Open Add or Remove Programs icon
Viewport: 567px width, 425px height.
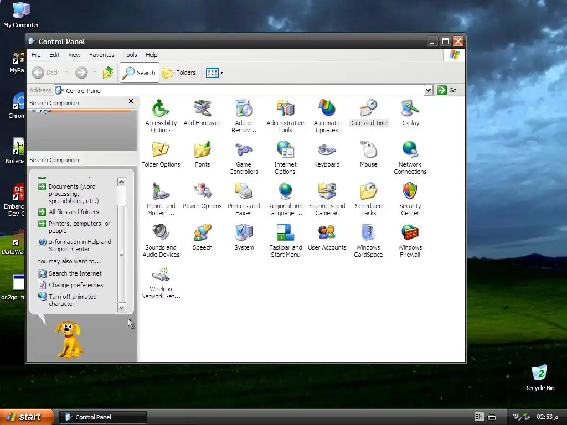(x=244, y=116)
